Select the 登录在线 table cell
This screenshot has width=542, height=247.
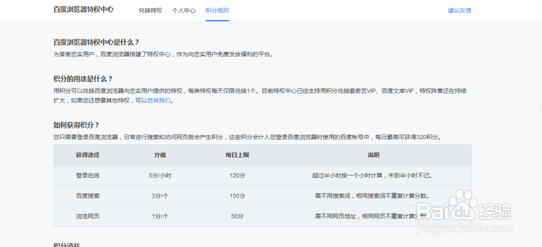[88, 175]
